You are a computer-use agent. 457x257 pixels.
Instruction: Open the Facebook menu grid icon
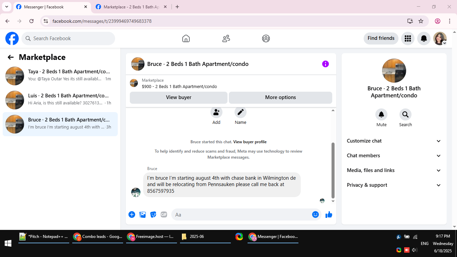pos(407,38)
